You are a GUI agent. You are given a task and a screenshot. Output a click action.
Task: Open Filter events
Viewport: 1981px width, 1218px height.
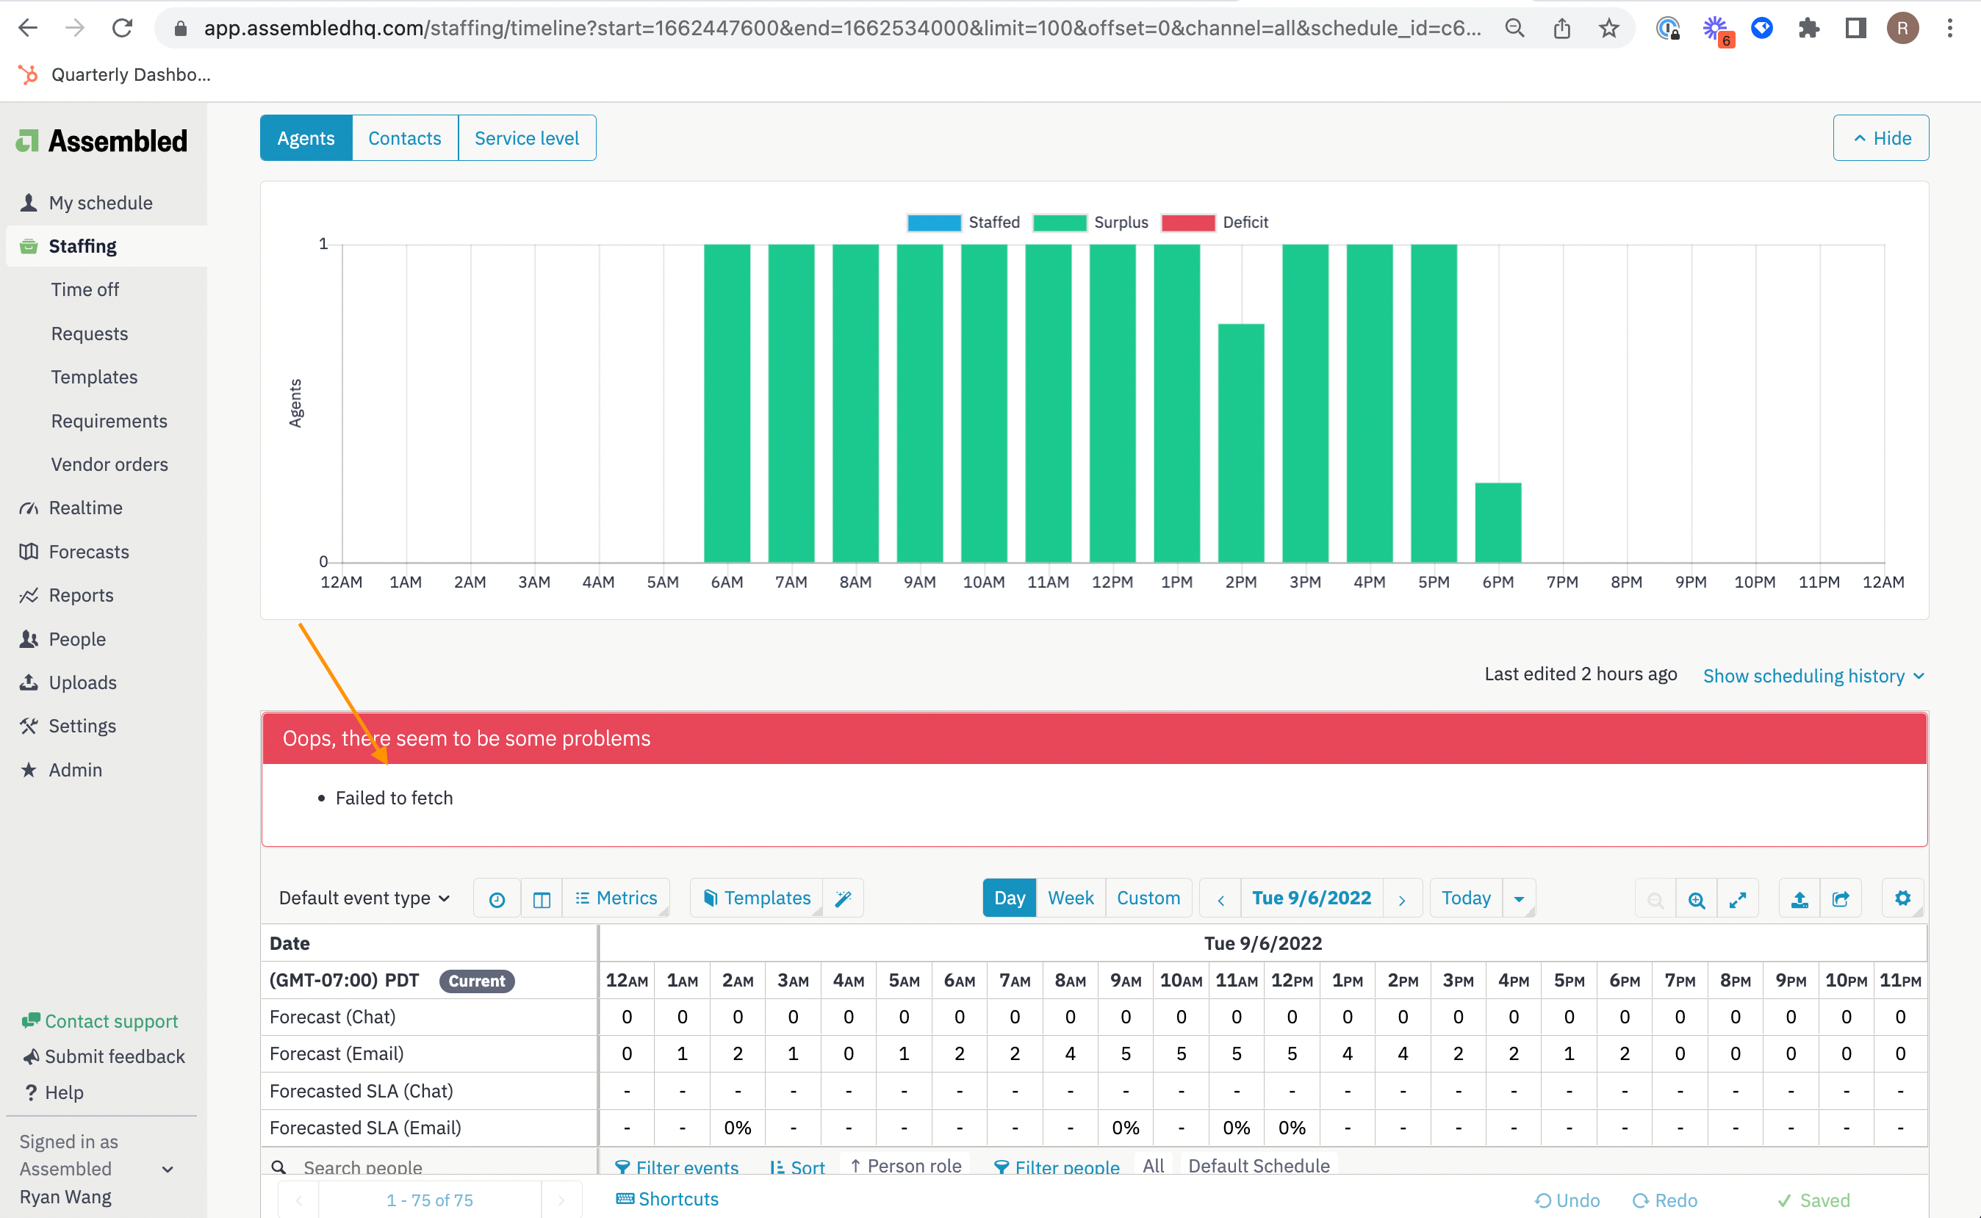pyautogui.click(x=677, y=1166)
